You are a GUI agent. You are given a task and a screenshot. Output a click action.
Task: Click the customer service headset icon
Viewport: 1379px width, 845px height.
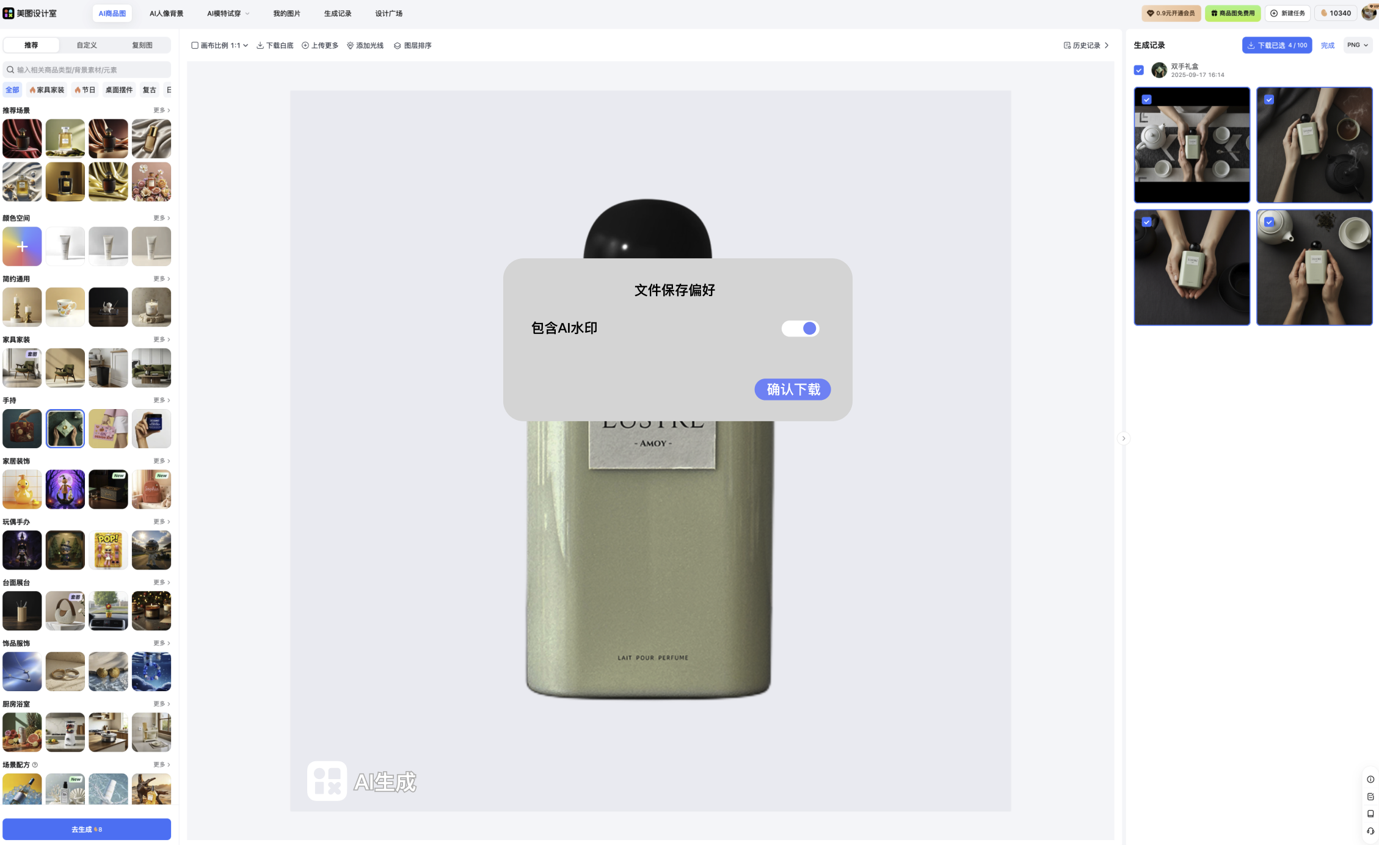(1370, 831)
